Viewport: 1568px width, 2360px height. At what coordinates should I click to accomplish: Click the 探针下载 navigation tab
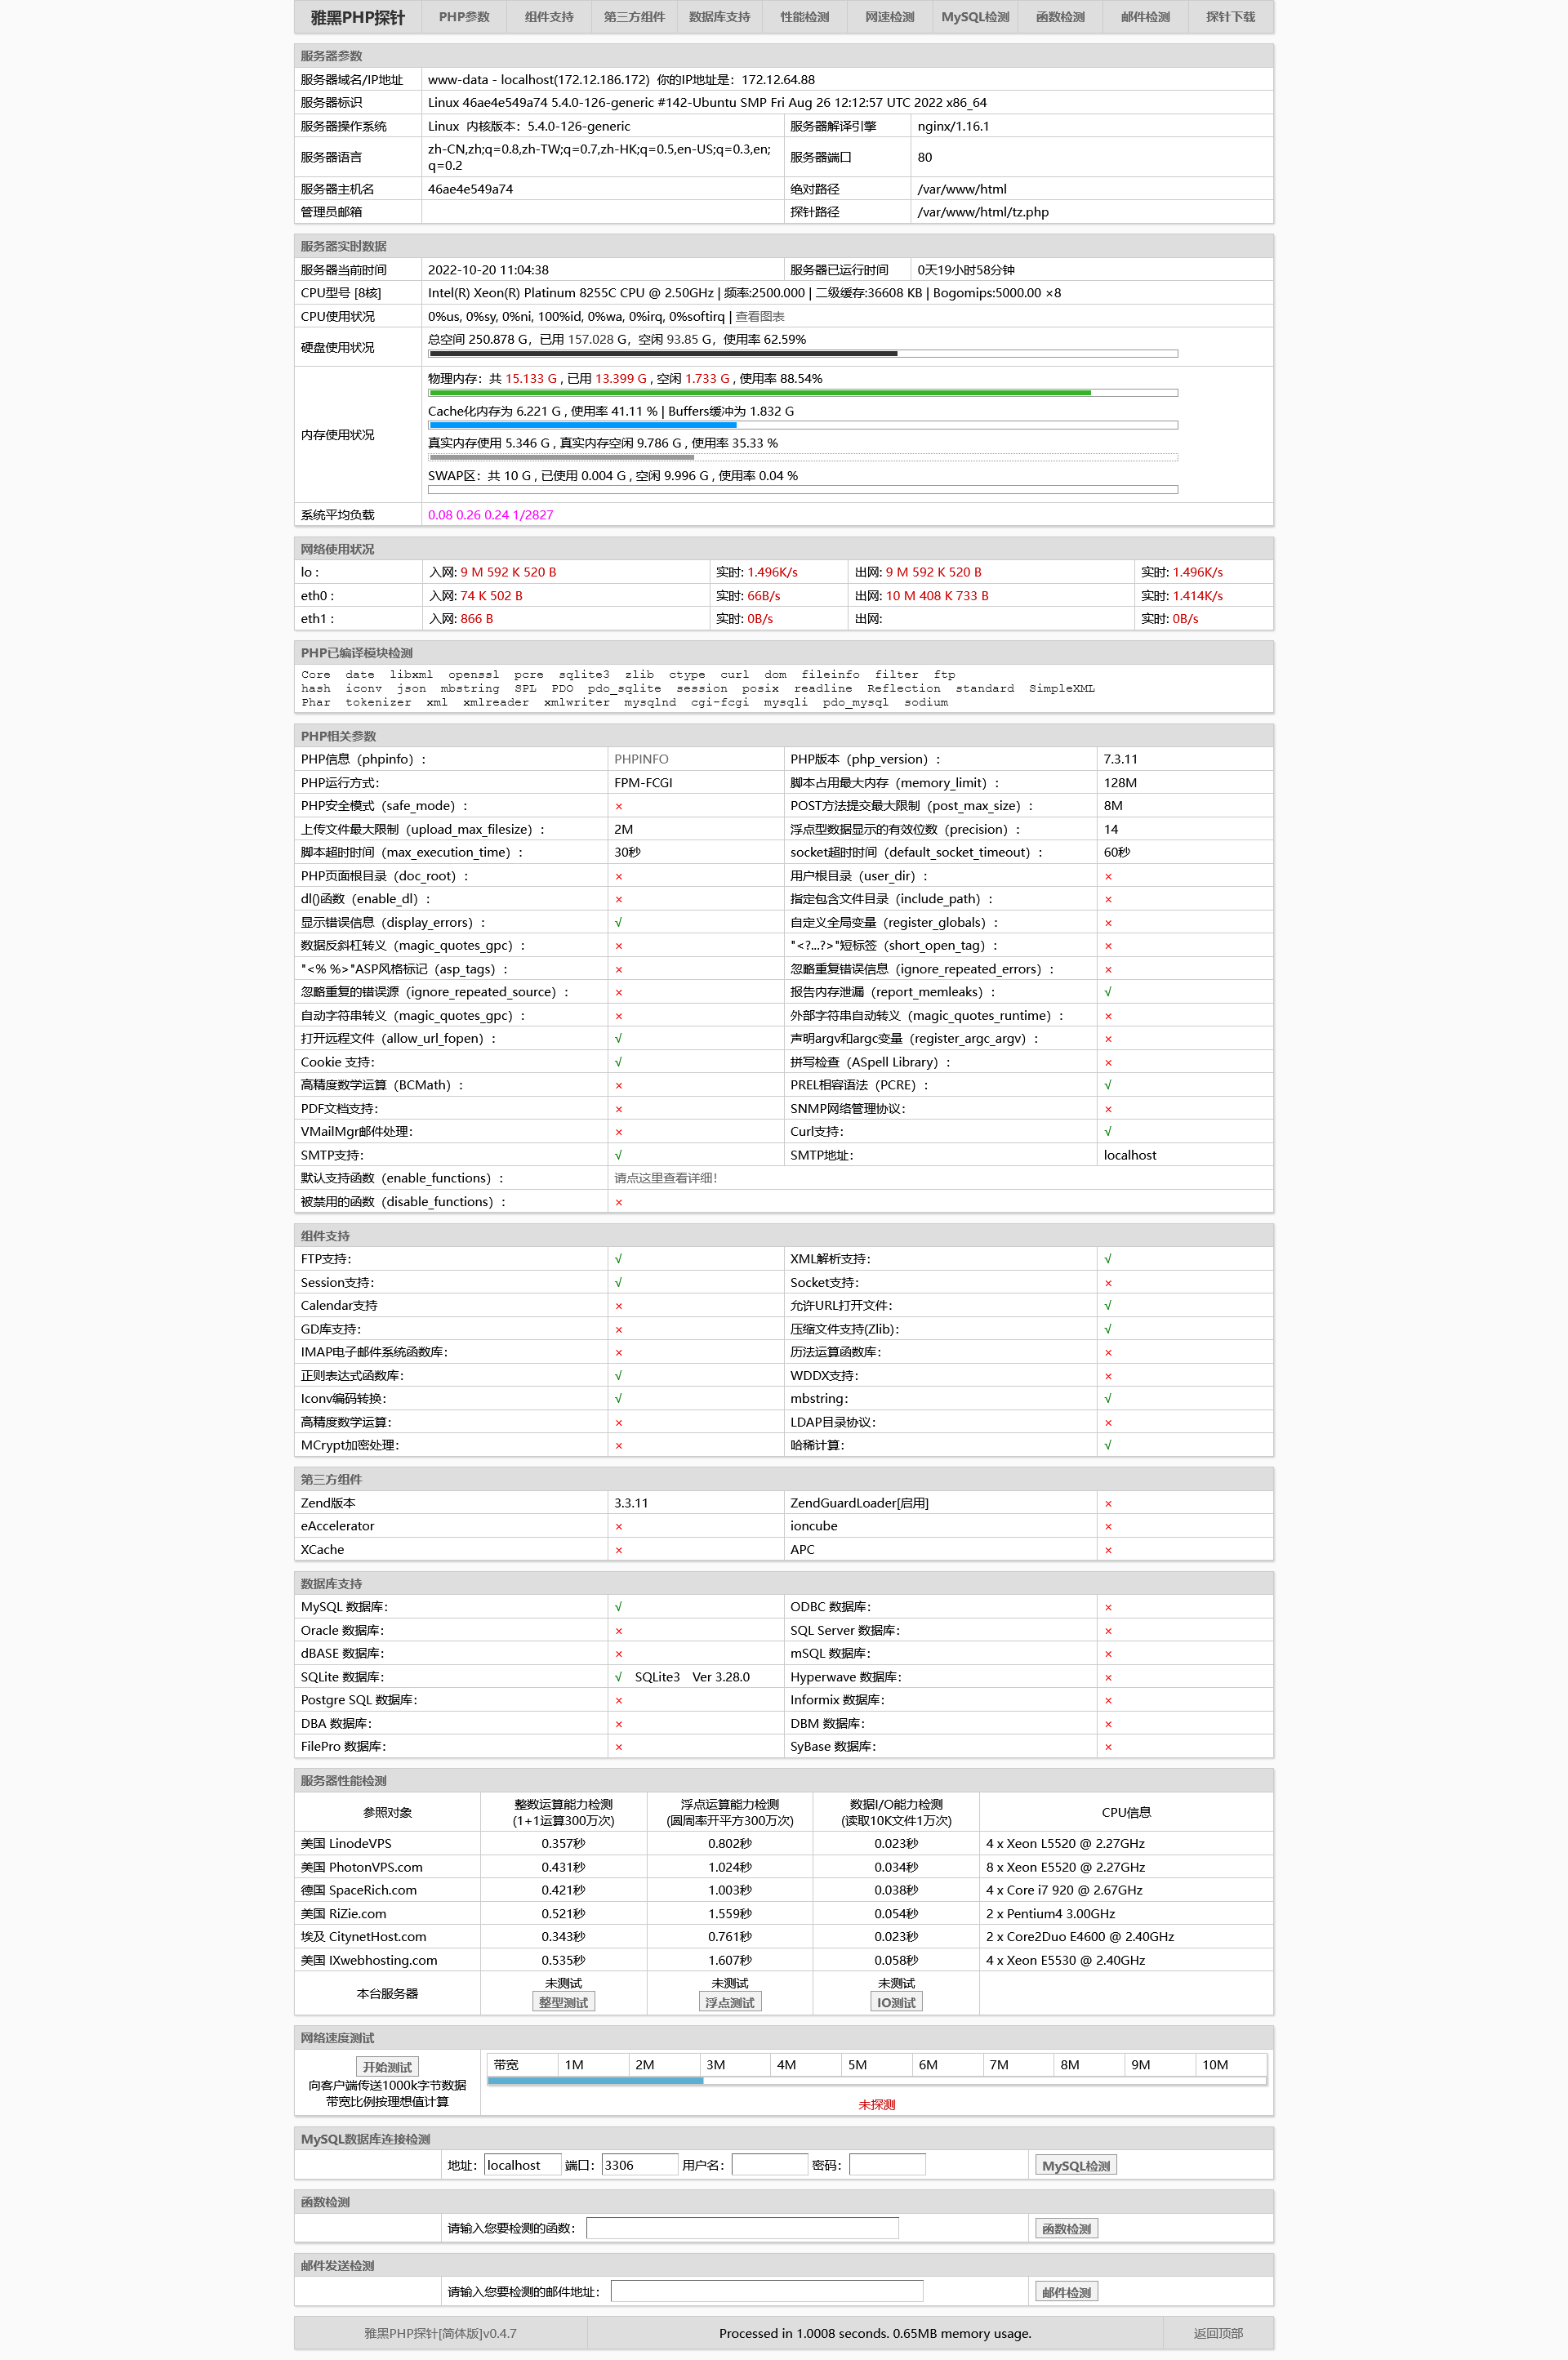coord(1230,17)
